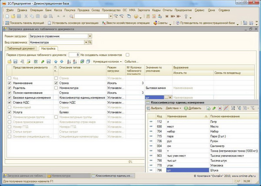
Task: Uncheck the Наименование row checkbox
Action: tap(10, 83)
